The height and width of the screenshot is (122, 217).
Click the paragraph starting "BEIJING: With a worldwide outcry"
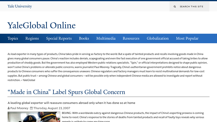click(133, 117)
